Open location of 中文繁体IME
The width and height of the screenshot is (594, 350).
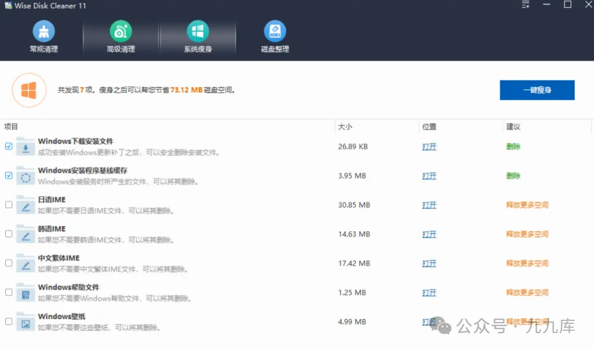(429, 263)
